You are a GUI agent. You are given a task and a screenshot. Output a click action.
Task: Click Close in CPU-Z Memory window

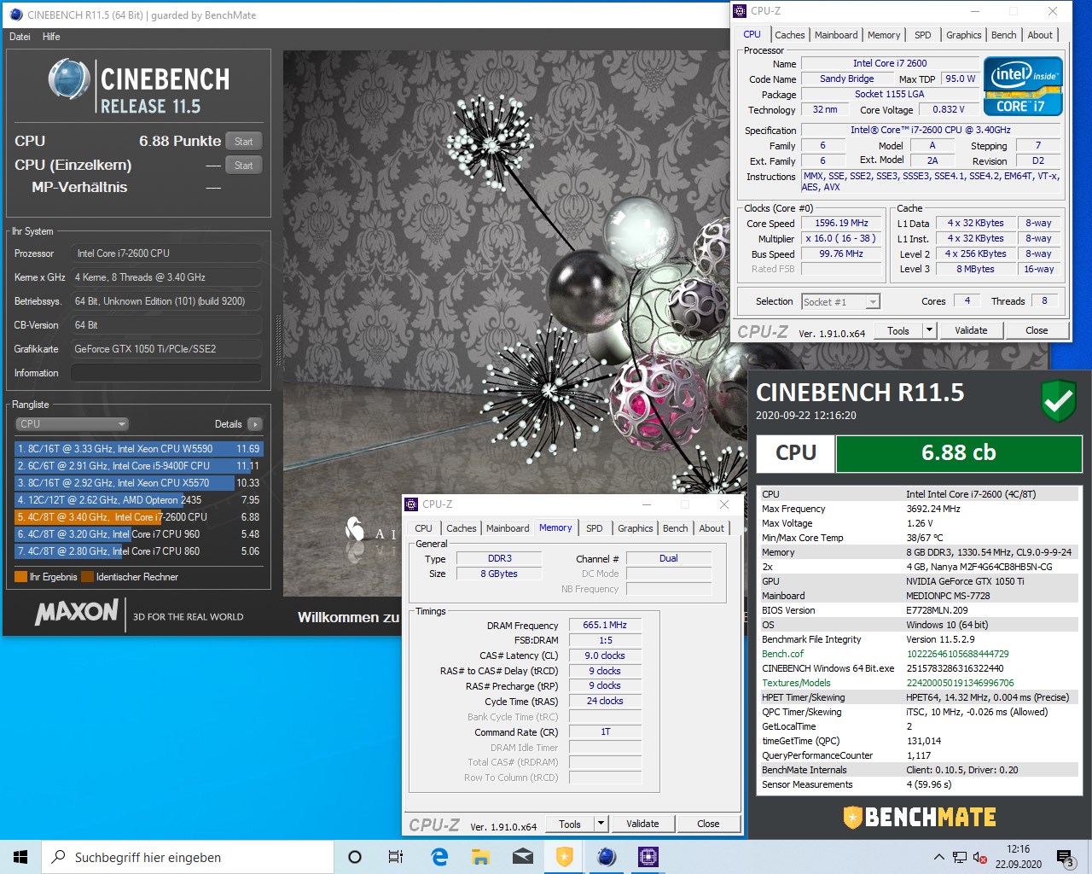pyautogui.click(x=708, y=824)
